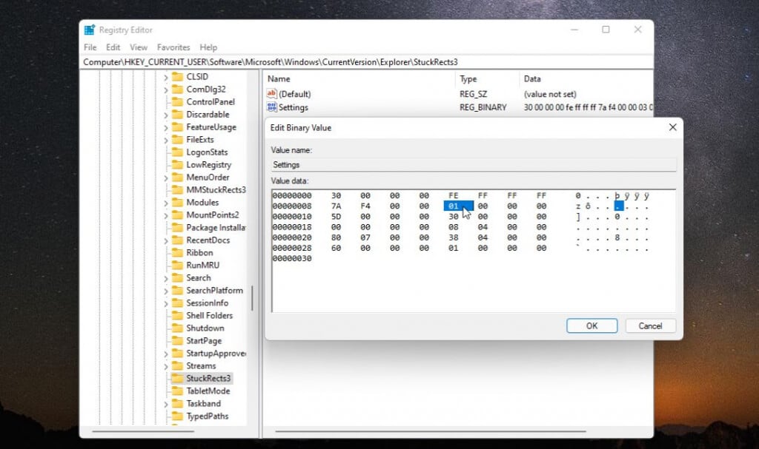Close the Edit Binary Value dialog
This screenshot has width=759, height=449.
pos(672,127)
